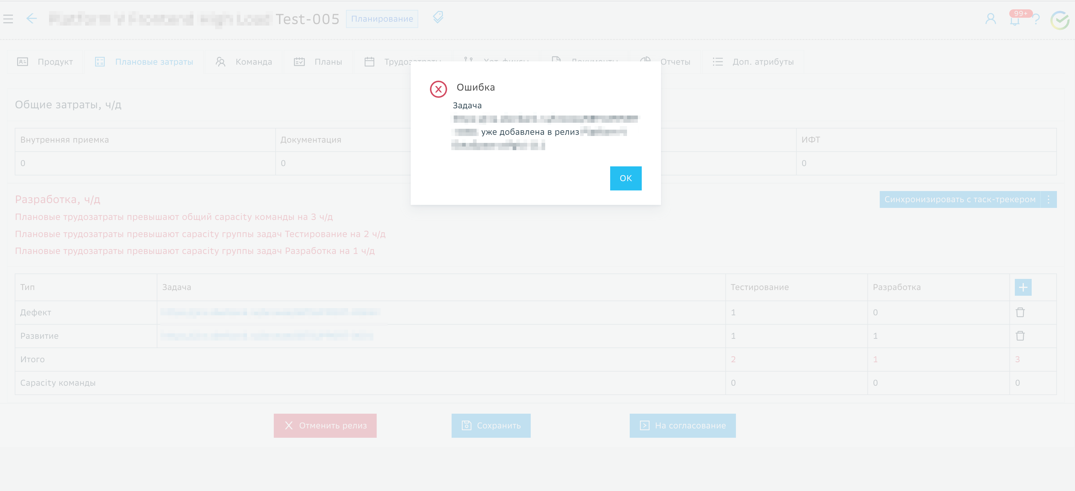
Task: Open the hamburger menu
Action: [8, 19]
